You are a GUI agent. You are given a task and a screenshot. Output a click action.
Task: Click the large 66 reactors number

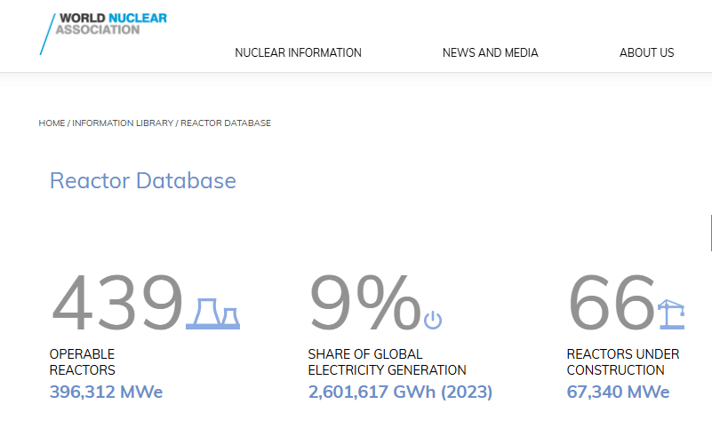[612, 303]
